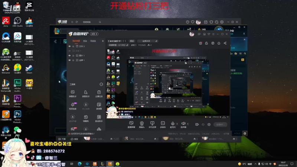Screen dimensions: 297x167
Task: Open the 弹幕秀 tool icon
Action: [86, 118]
